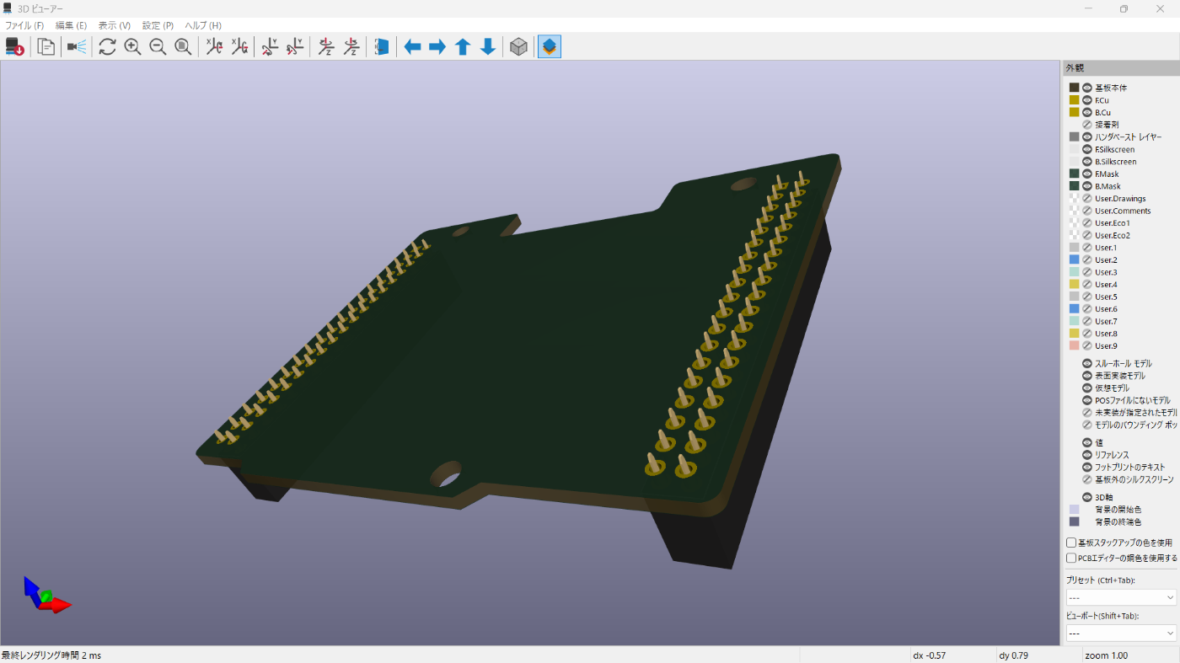
Task: Hide the 基板本体 layer via eye icon
Action: 1087,88
